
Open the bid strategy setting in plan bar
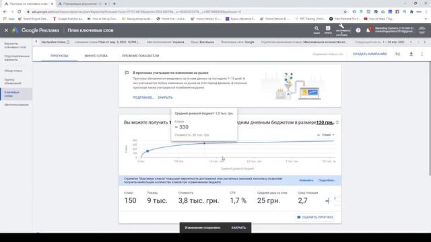tap(304, 42)
